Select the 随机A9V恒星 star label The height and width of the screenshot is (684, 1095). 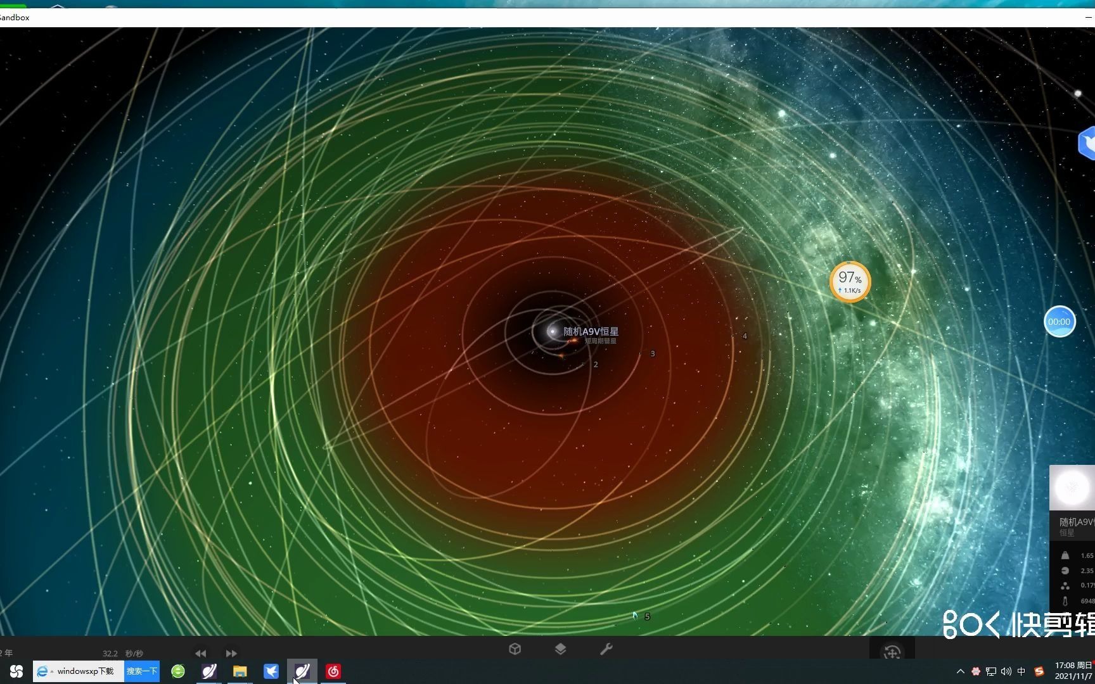point(591,331)
